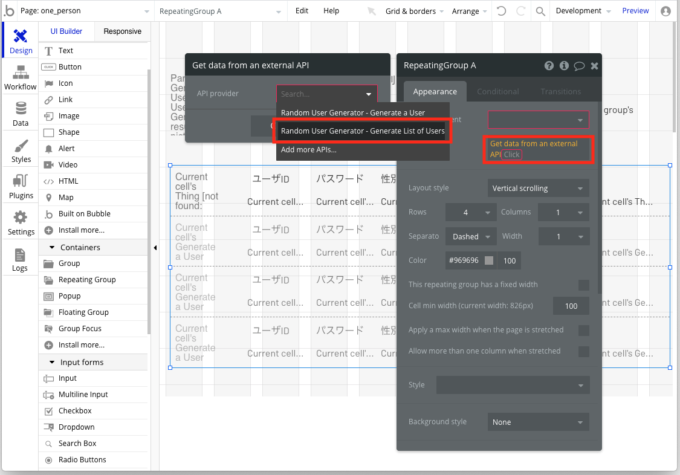Choose 'Random User Generator - Generate a User'
The height and width of the screenshot is (475, 680).
pyautogui.click(x=363, y=112)
